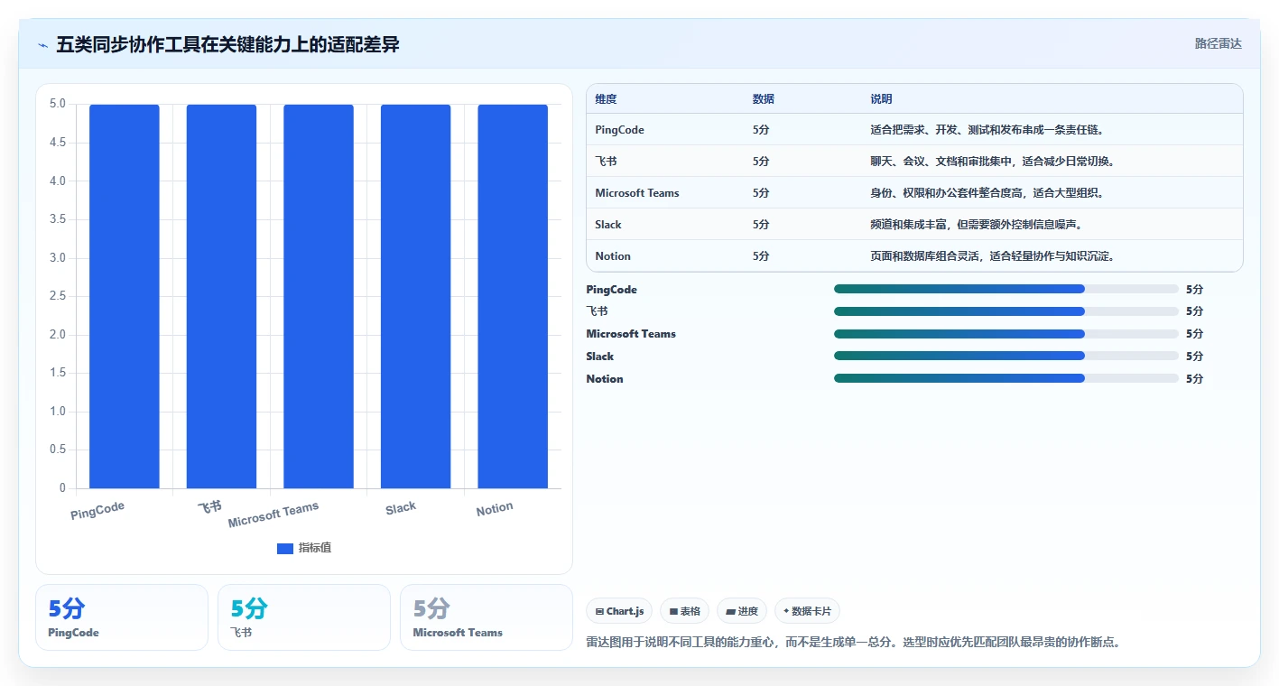The width and height of the screenshot is (1279, 686).
Task: Toggle the 指标值 legend color box
Action: coord(285,548)
